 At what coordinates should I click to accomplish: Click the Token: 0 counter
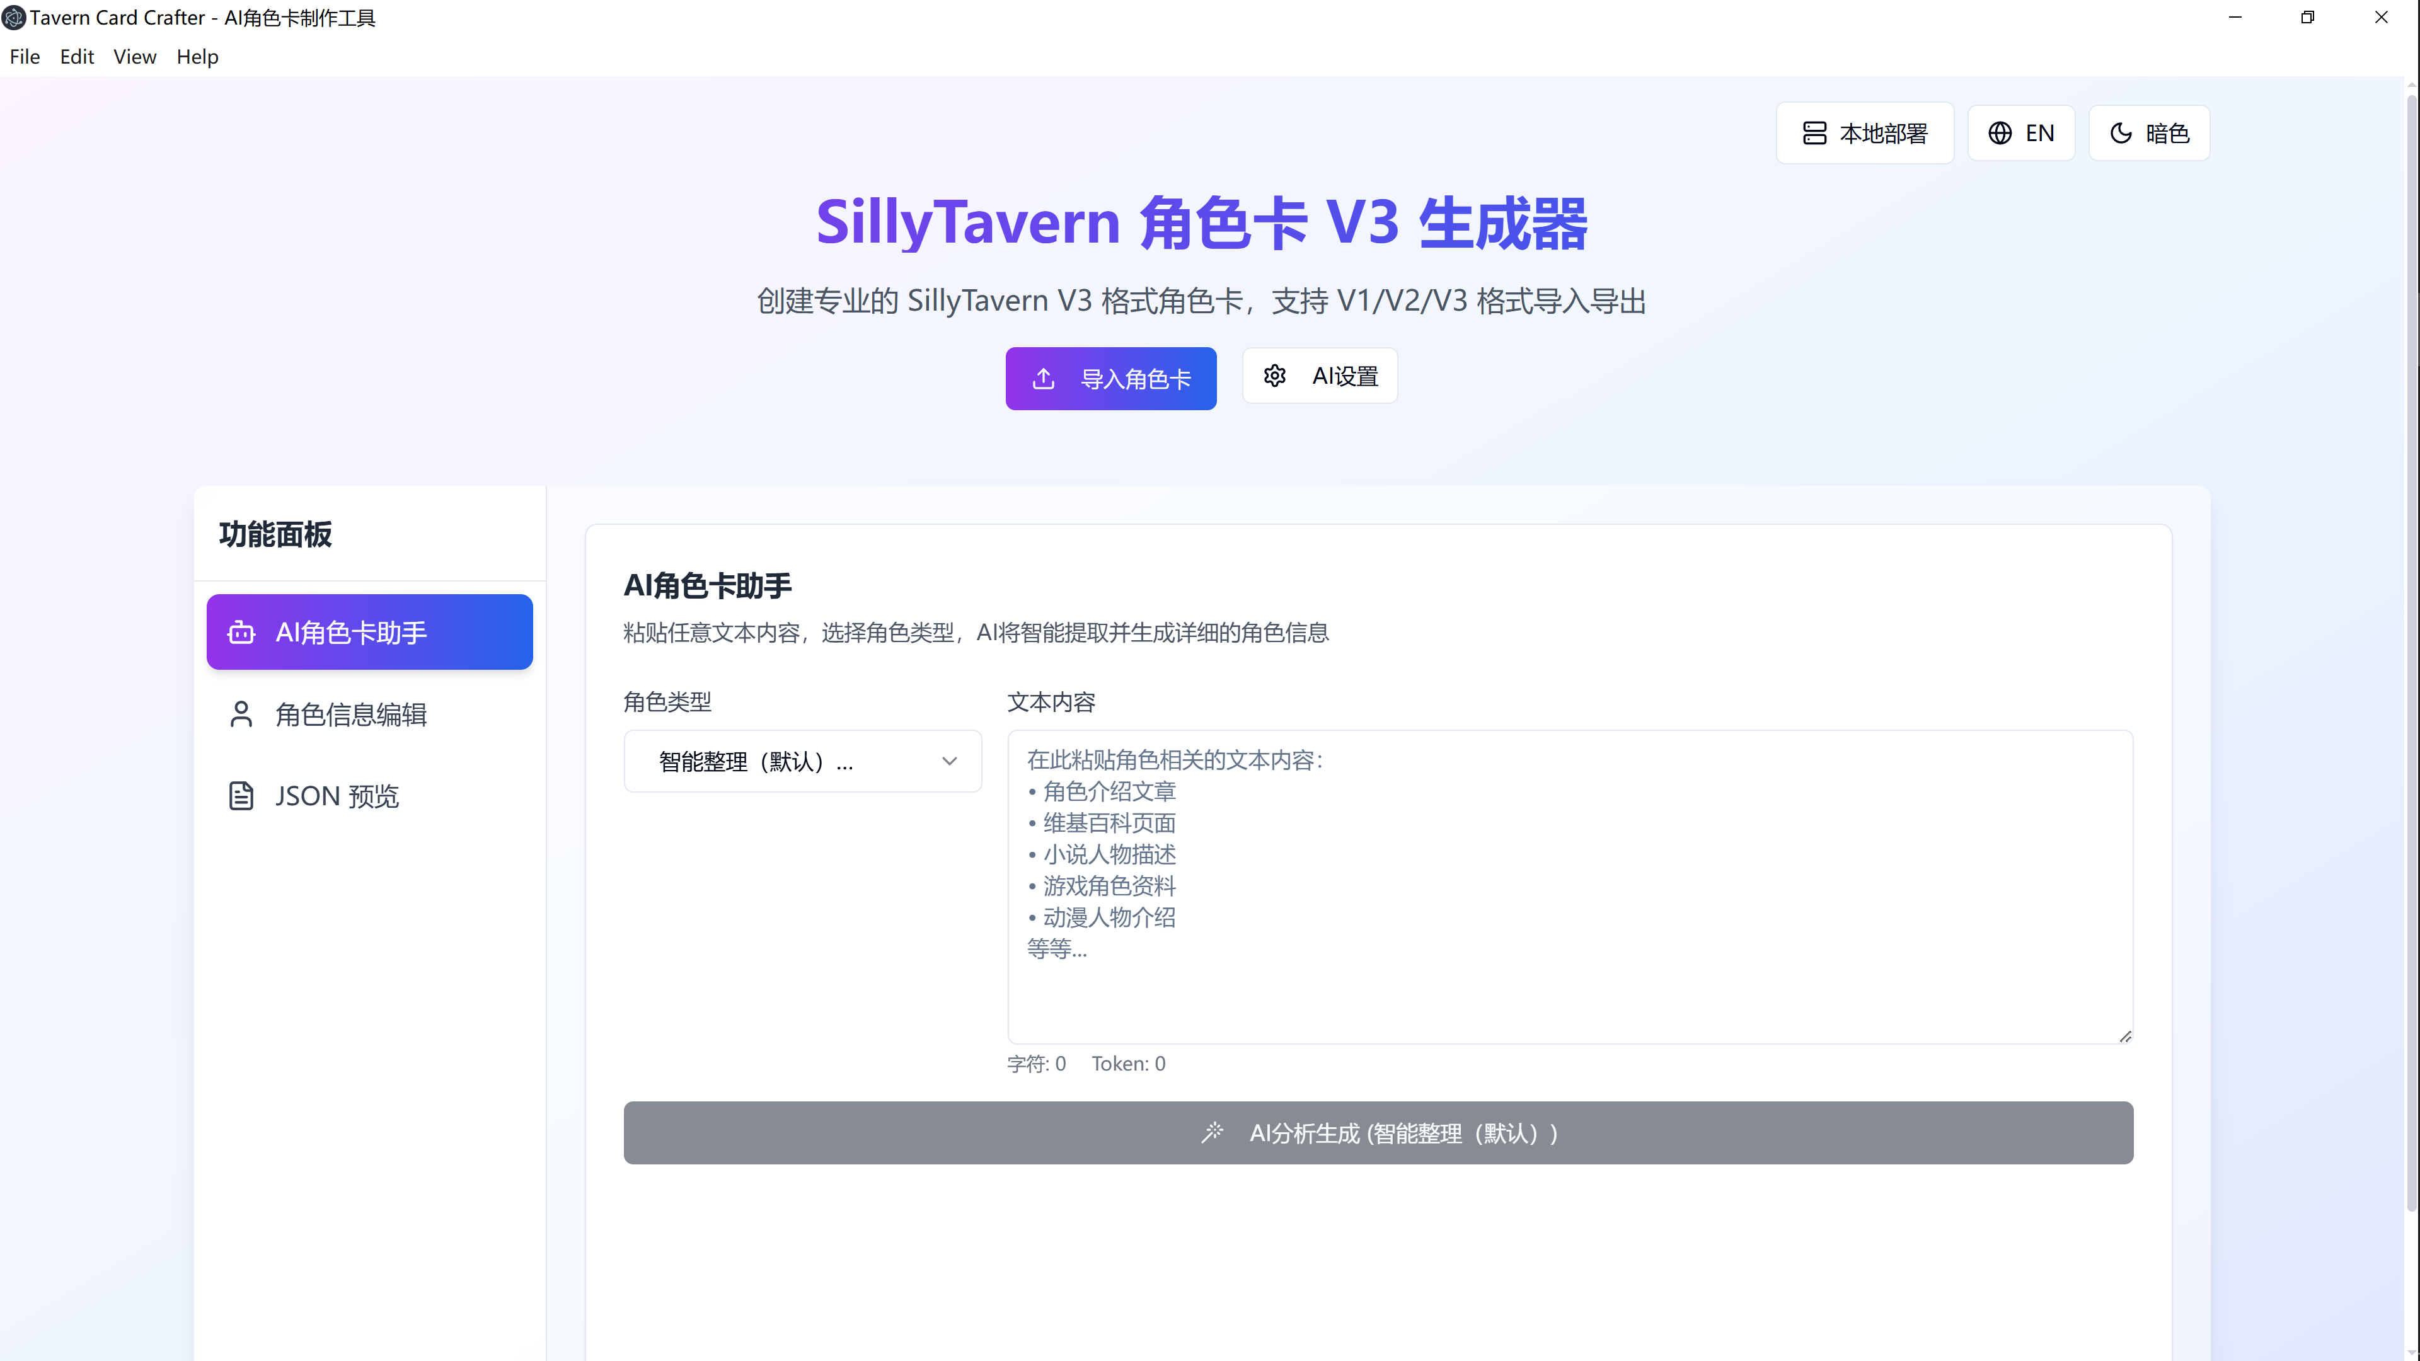tap(1128, 1063)
